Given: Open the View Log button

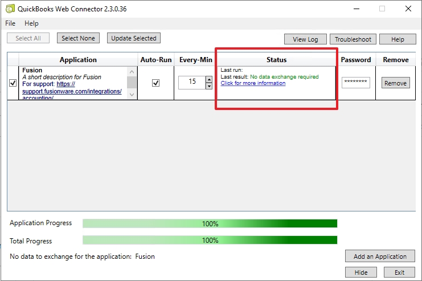Looking at the screenshot, I should tap(305, 39).
